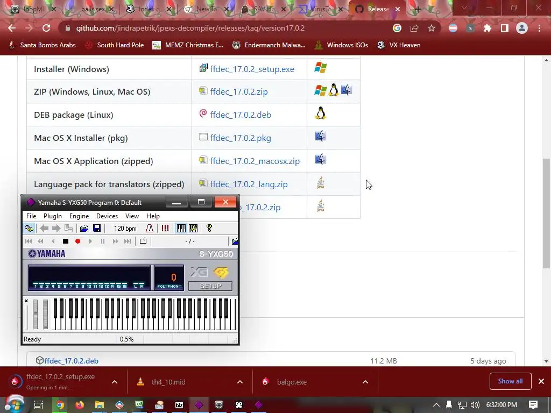
Task: Toggle the loop icon in transport bar
Action: (x=143, y=241)
